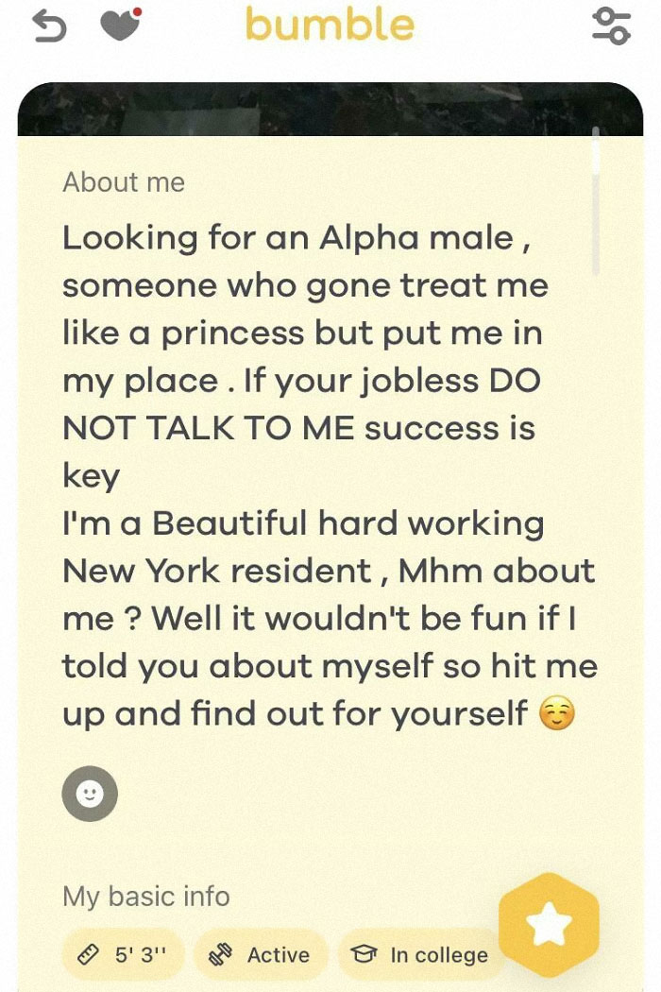
Task: Click the smiley face badge below the bio
Action: click(90, 794)
